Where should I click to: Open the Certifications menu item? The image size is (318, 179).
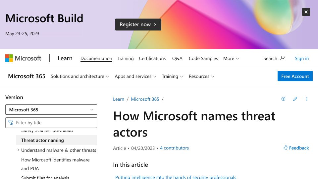coord(152,58)
